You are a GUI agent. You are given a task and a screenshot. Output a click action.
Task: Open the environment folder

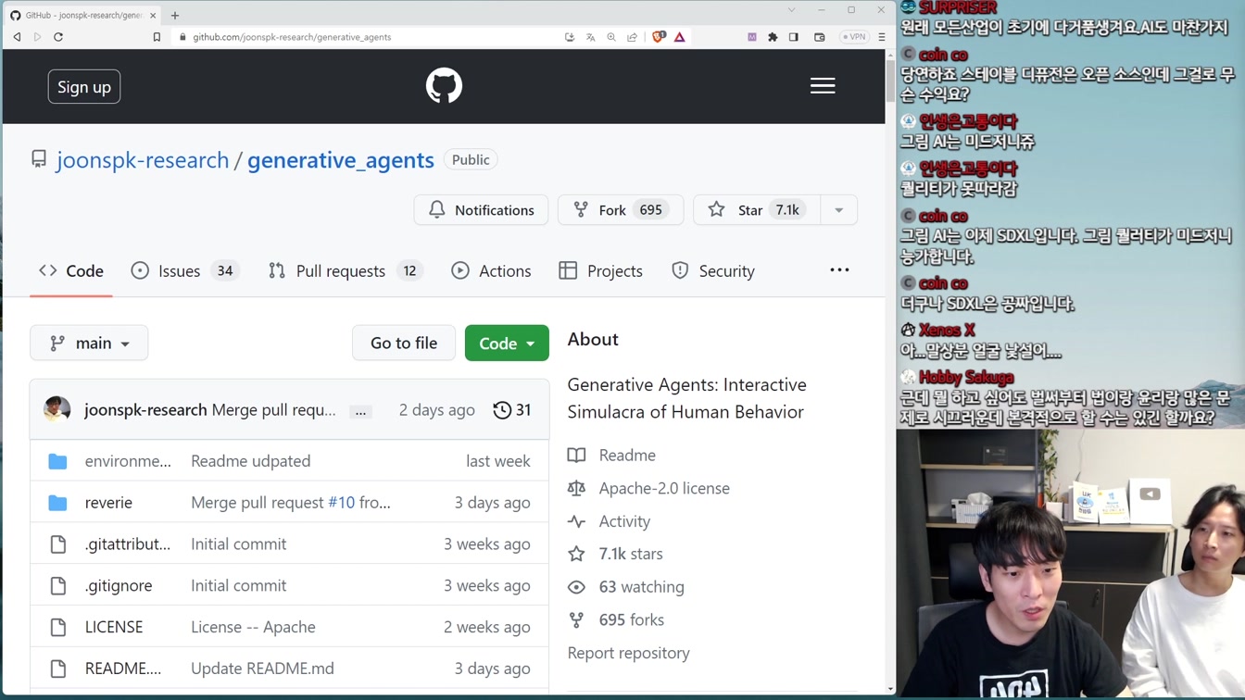pos(128,461)
